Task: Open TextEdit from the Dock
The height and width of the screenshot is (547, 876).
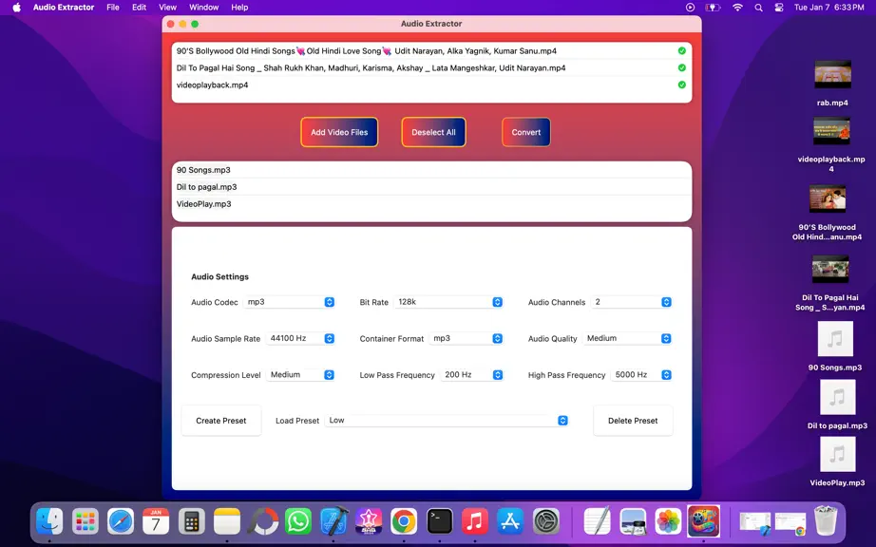Action: [598, 522]
